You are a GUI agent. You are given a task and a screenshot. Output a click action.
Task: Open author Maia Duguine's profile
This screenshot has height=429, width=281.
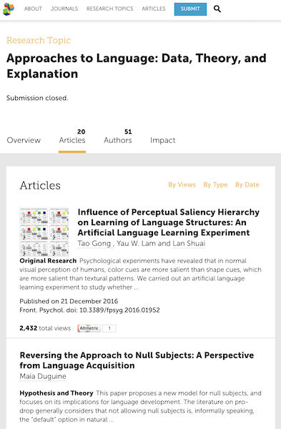pos(43,376)
